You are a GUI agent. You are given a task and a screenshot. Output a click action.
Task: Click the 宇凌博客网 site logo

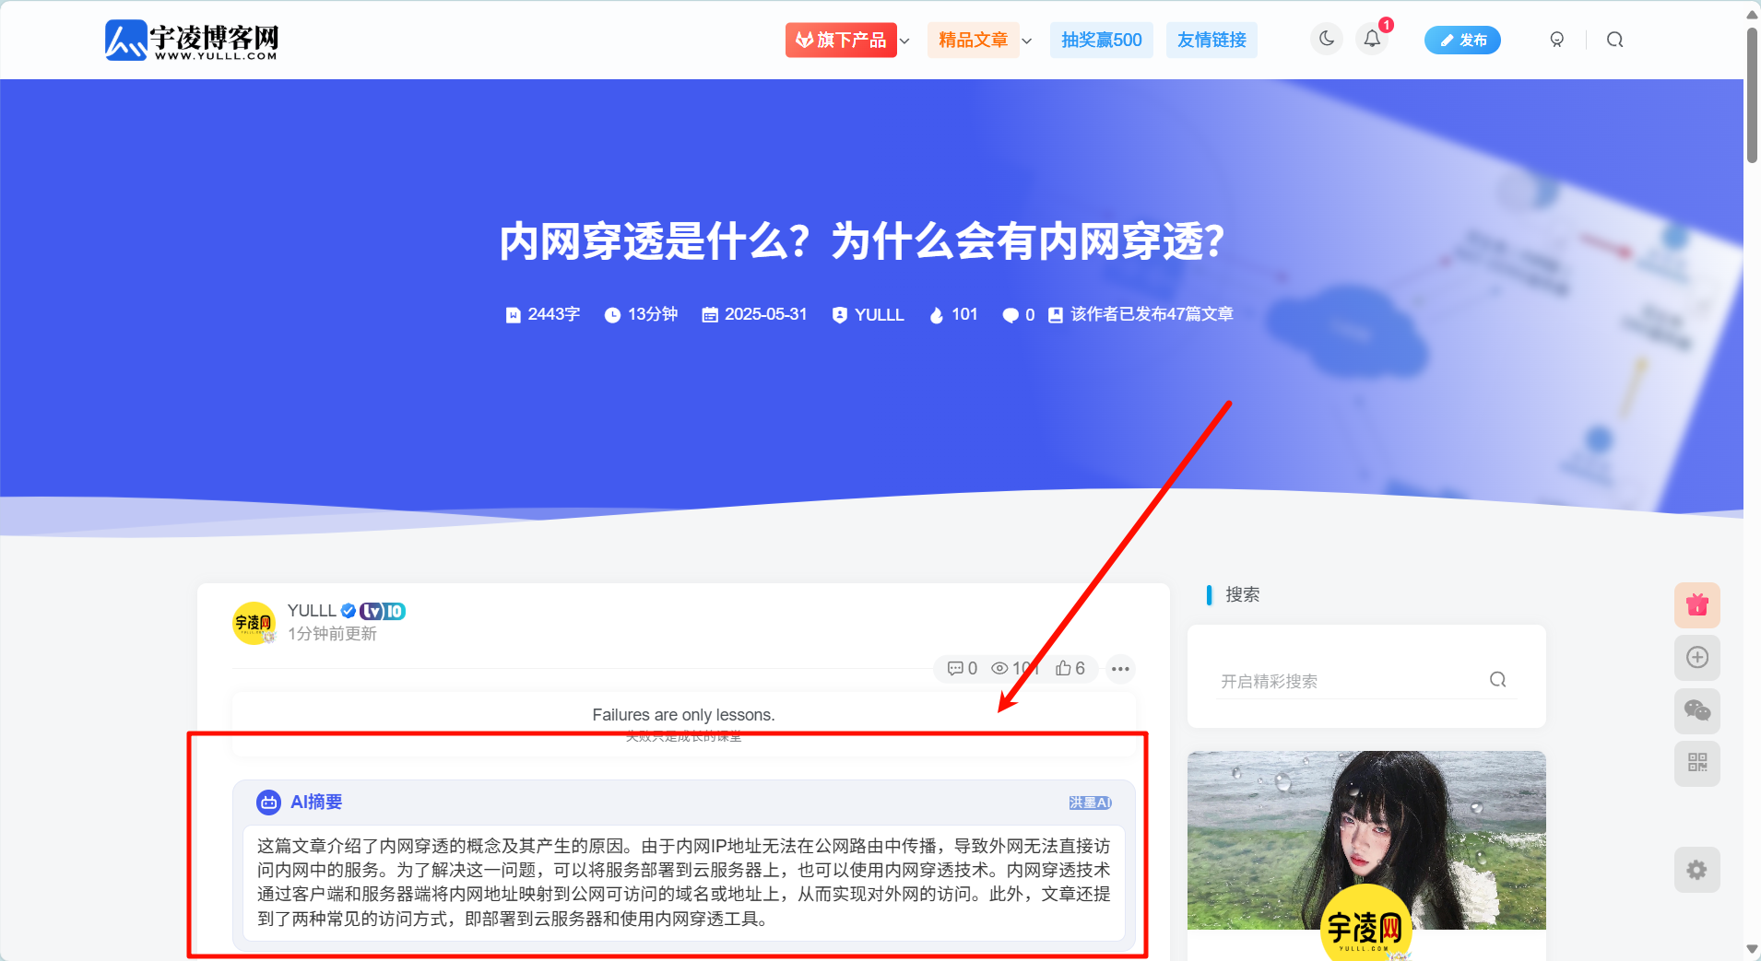[x=192, y=41]
